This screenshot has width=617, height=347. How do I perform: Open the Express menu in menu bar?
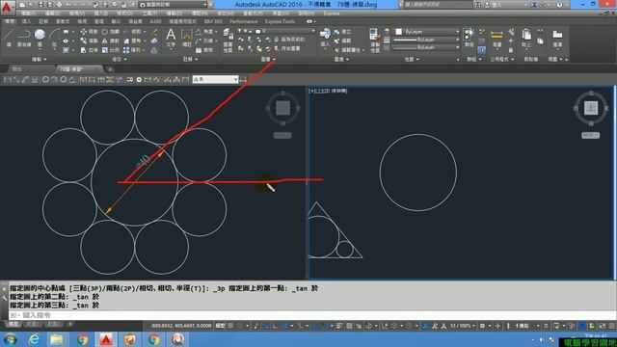click(332, 13)
